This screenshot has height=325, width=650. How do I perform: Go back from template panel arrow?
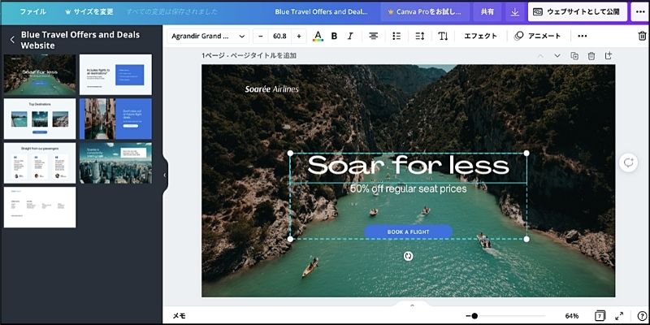coord(12,40)
